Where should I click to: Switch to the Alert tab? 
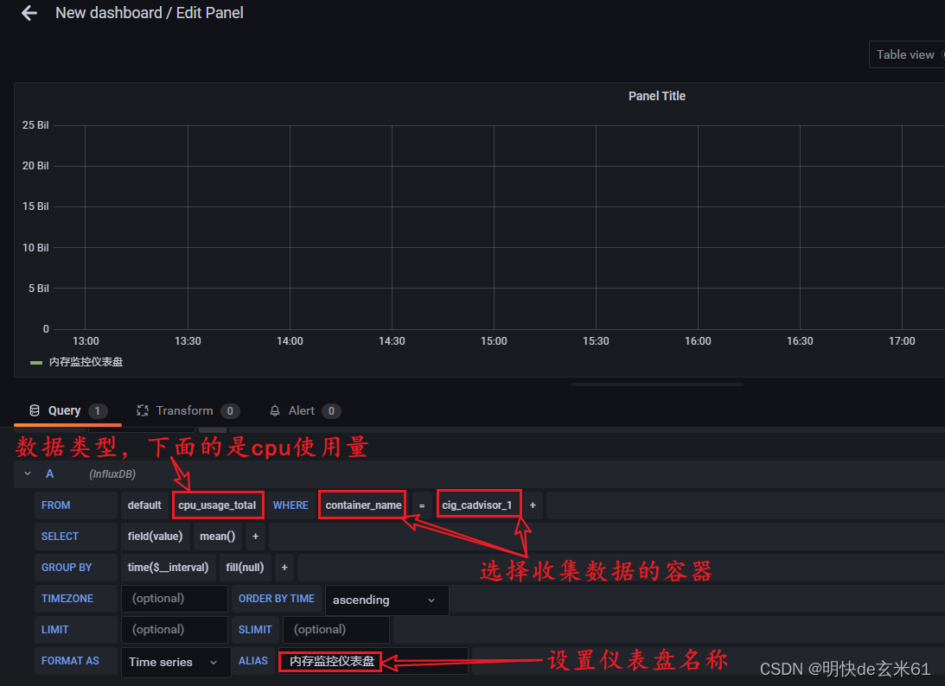pos(305,410)
